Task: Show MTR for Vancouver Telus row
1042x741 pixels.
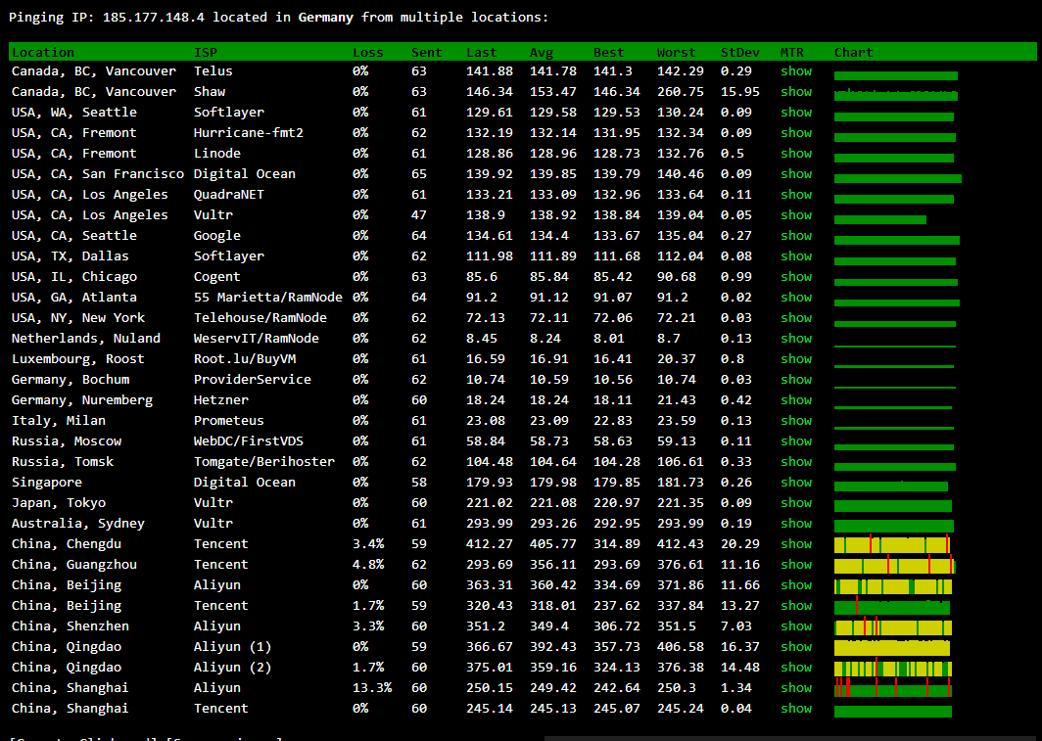Action: [796, 71]
